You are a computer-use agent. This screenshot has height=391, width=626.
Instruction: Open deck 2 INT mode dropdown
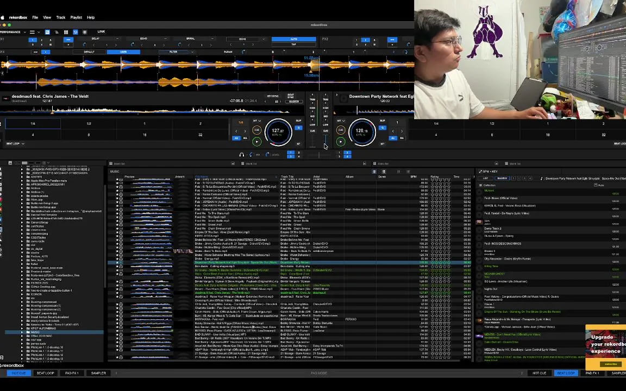pos(341,121)
